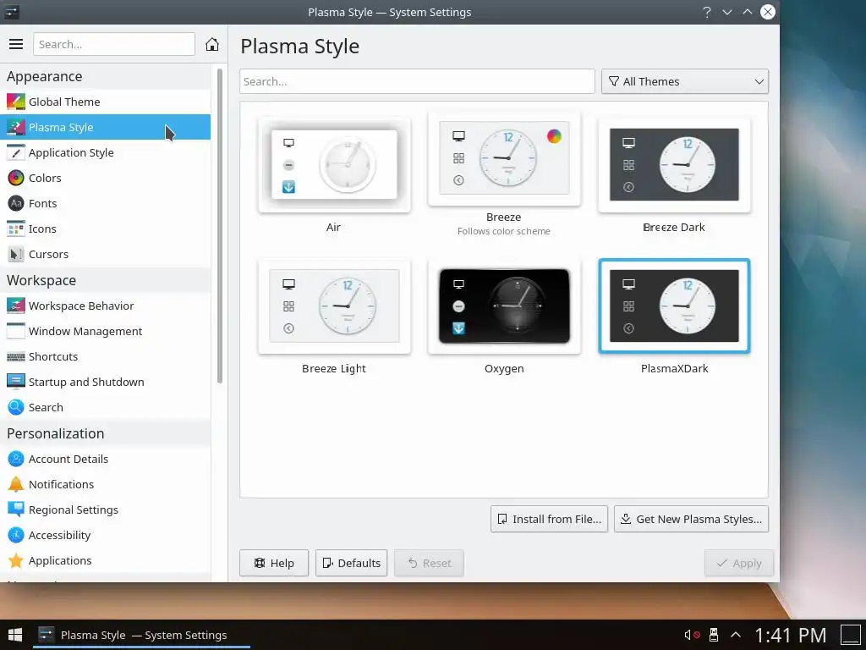Select the Oxygen theme thumbnail
The width and height of the screenshot is (866, 650).
point(504,306)
